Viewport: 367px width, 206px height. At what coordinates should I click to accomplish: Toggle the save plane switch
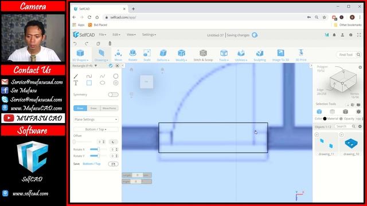[114, 164]
